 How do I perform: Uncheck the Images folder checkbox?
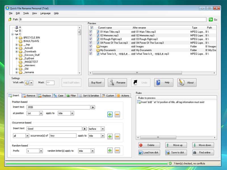pyautogui.click(x=91, y=46)
